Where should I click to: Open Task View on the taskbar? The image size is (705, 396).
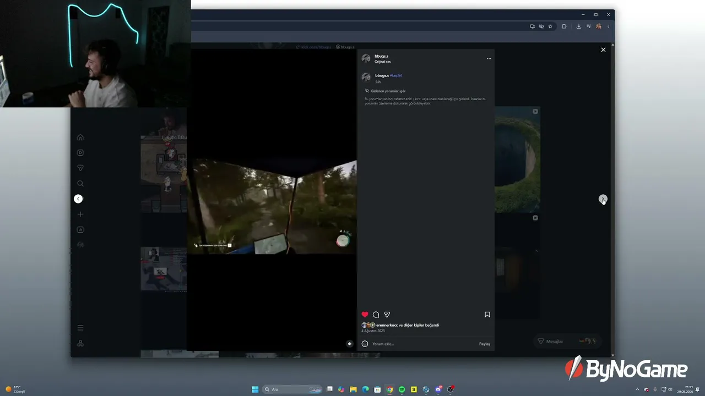[x=329, y=389]
